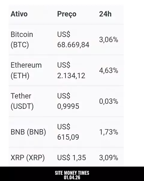Open the Ethereum (ETH) asset row
The height and width of the screenshot is (181, 144).
(x=66, y=70)
